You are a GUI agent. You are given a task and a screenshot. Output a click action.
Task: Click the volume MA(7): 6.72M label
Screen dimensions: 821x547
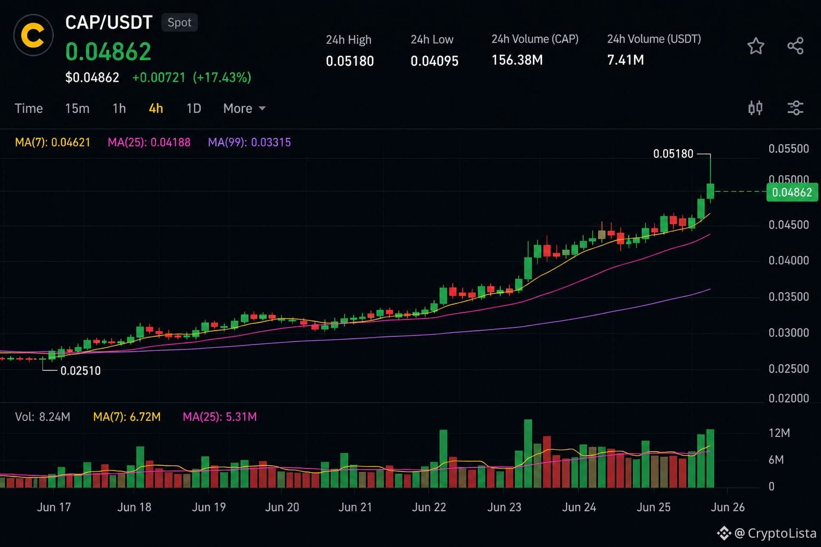[127, 417]
